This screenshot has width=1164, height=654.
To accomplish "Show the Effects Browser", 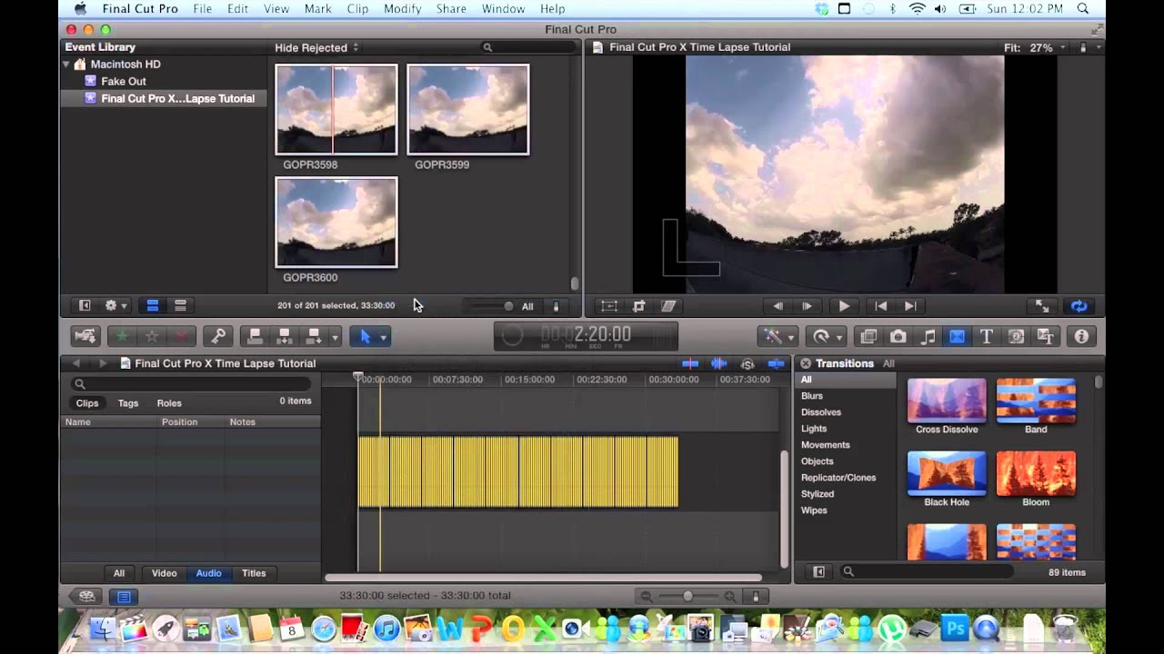I will coord(868,337).
